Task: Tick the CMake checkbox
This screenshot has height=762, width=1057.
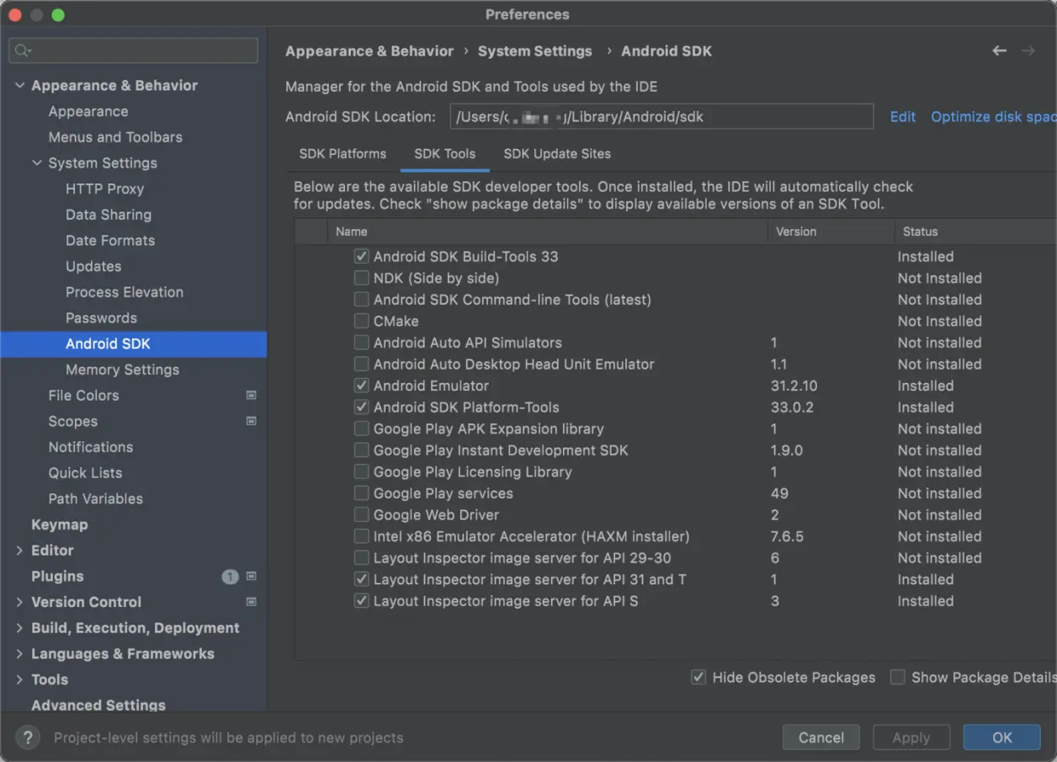Action: (x=361, y=321)
